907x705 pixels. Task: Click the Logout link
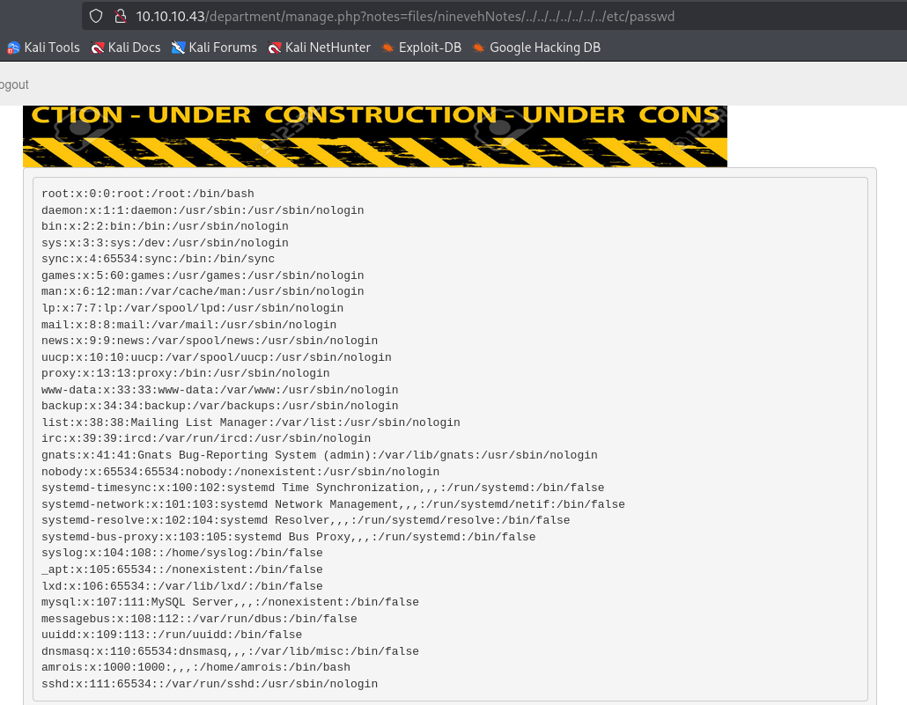point(14,85)
